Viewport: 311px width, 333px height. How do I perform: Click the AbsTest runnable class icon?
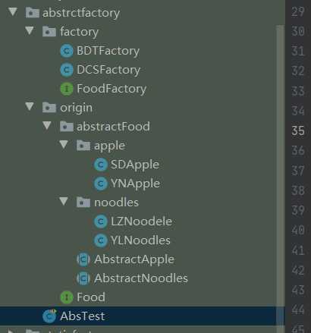49,316
